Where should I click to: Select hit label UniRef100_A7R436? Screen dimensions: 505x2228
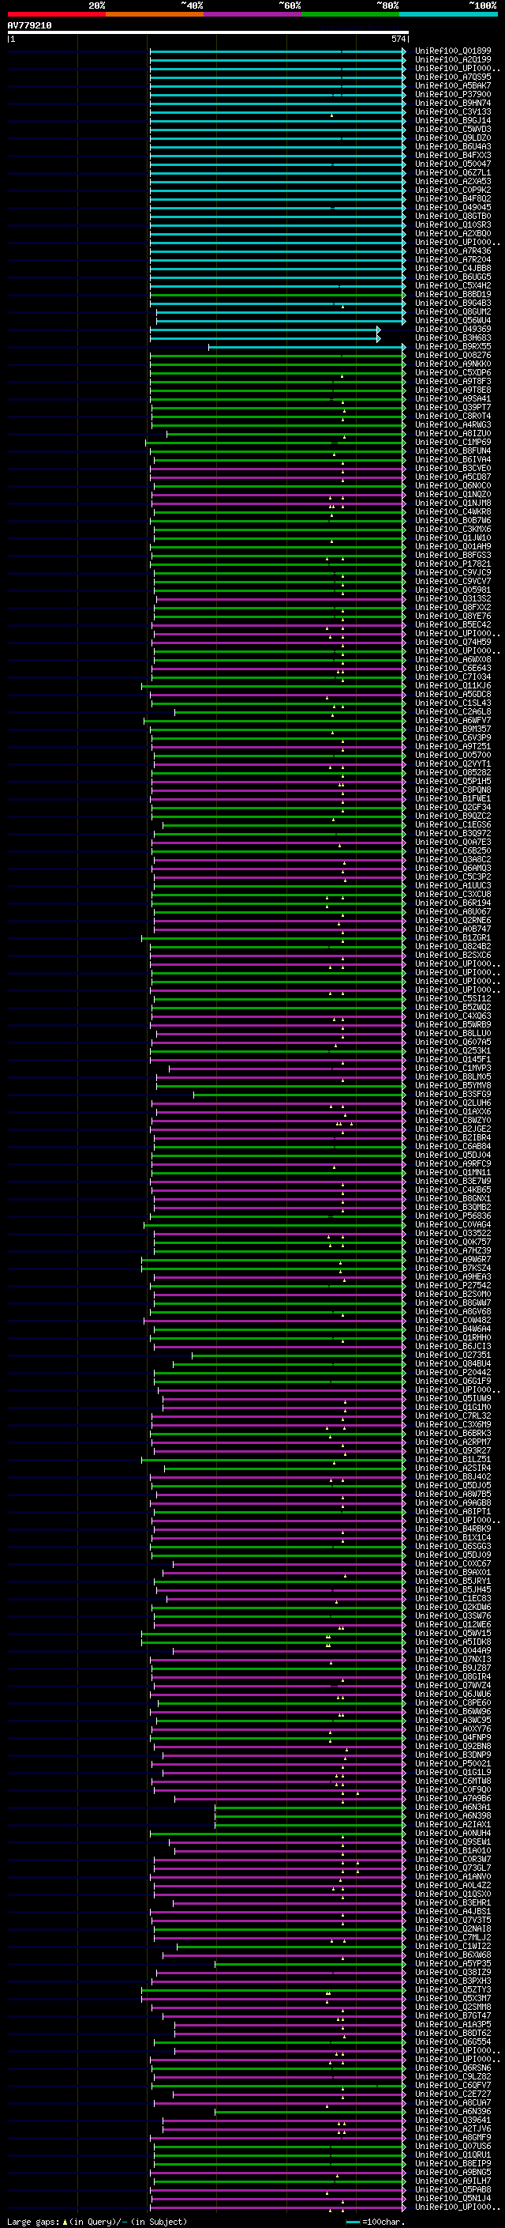click(453, 251)
